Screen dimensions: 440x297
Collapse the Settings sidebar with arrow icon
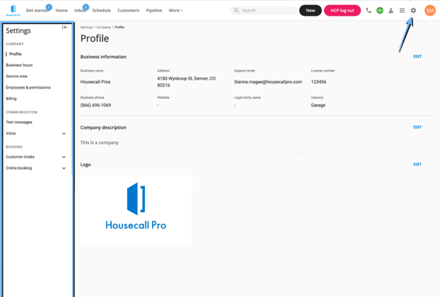(65, 28)
